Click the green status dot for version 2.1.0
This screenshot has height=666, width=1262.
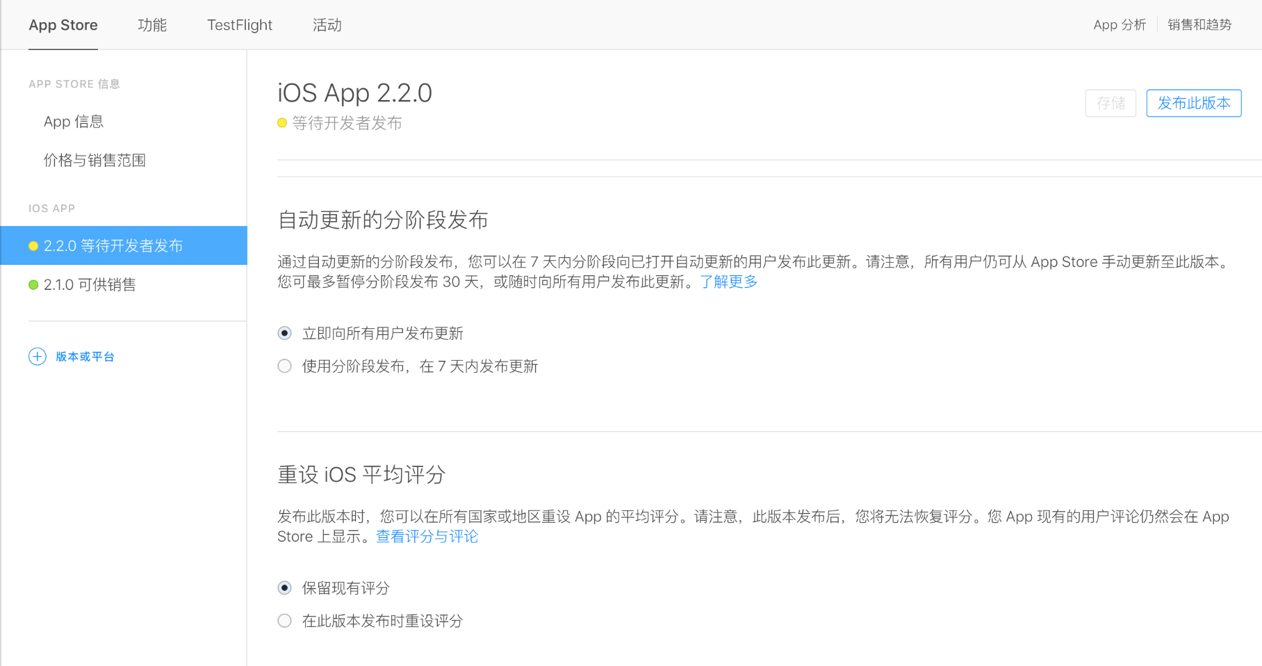[x=33, y=285]
